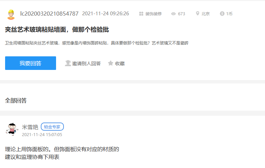
Task: Select the 北京 location label
Action: point(206,14)
